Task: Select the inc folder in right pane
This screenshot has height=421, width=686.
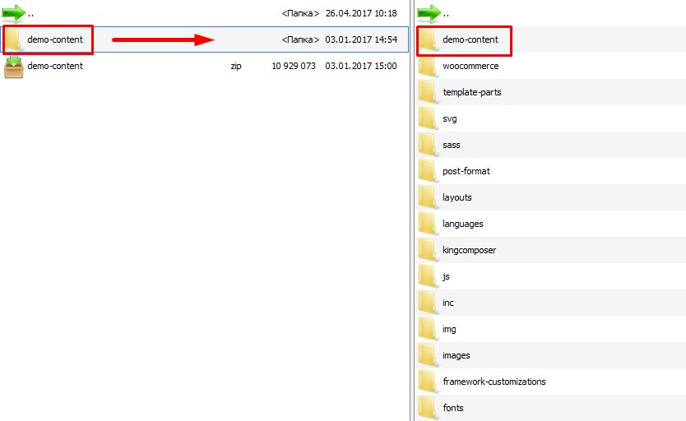Action: pyautogui.click(x=448, y=303)
